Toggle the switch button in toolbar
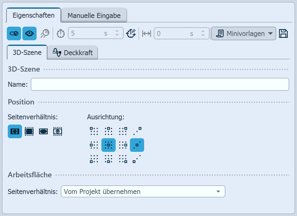Screen dimensions: 297x216 pyautogui.click(x=14, y=33)
